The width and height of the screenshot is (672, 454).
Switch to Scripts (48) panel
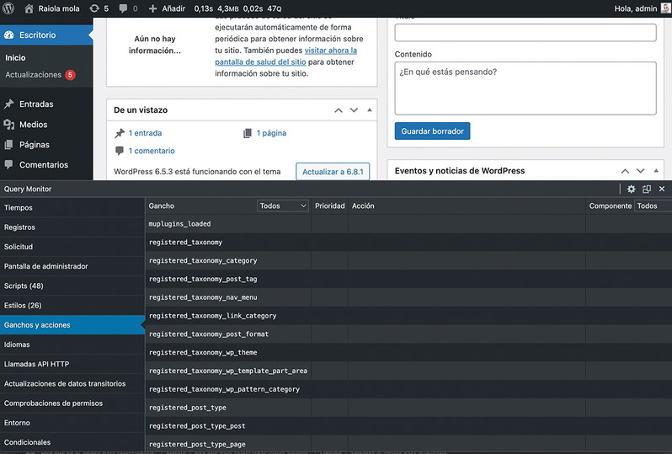[x=72, y=286]
